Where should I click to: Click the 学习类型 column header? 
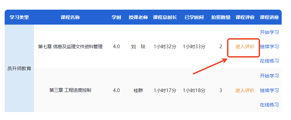19,17
